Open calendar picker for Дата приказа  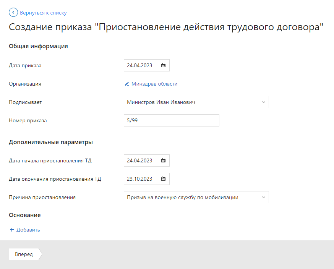[163, 65]
